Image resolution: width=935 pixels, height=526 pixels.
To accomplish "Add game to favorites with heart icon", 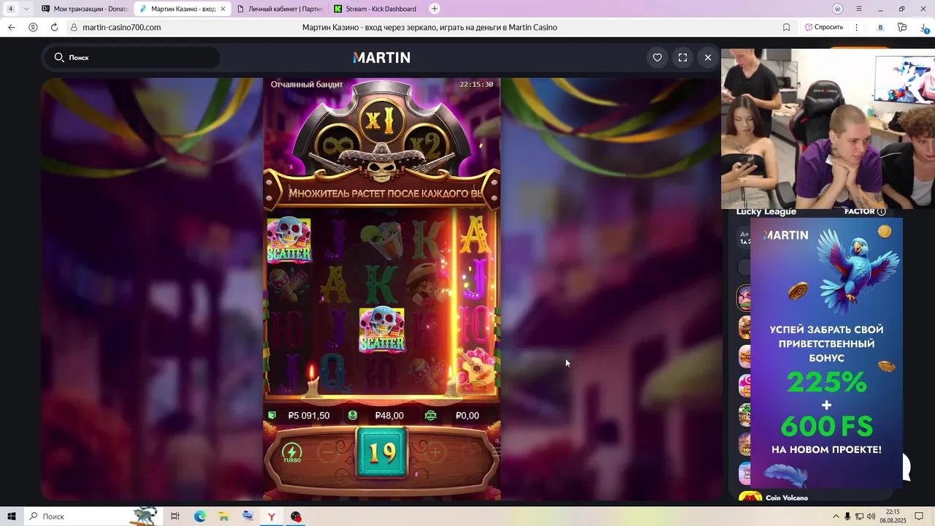I will [x=657, y=57].
